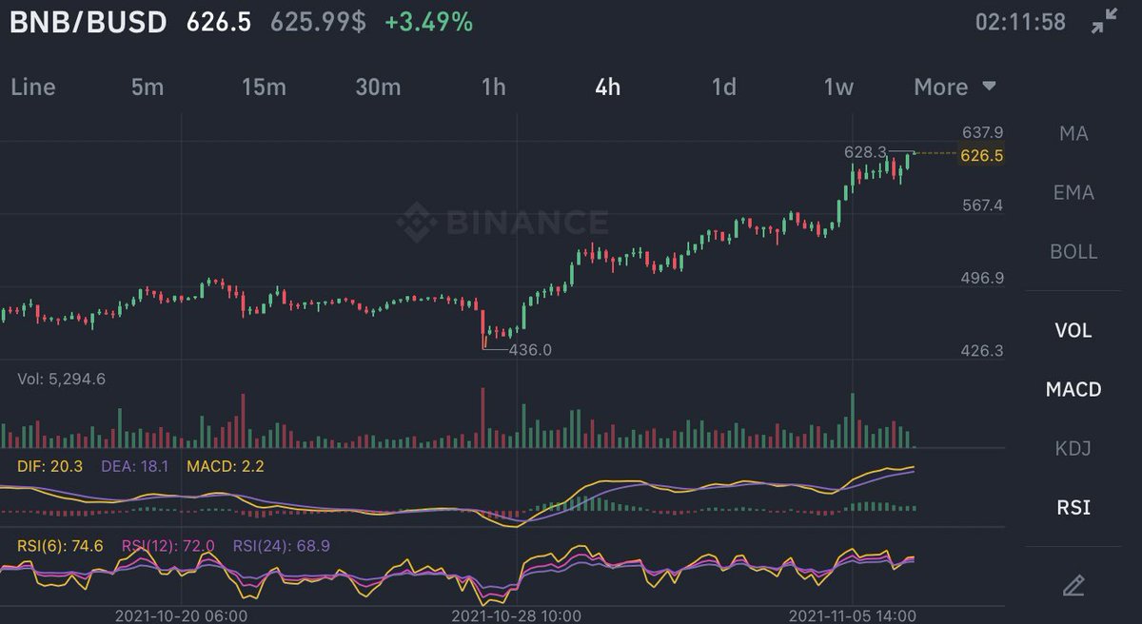Click the 567.4 price axis label
The image size is (1142, 624).
click(x=983, y=205)
